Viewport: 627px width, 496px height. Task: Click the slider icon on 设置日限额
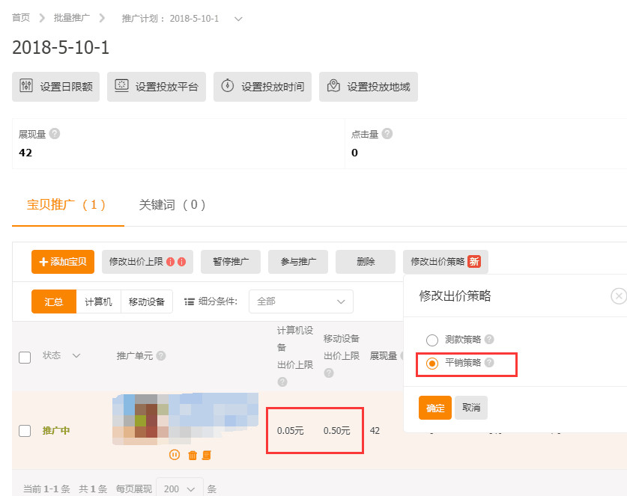click(x=26, y=85)
